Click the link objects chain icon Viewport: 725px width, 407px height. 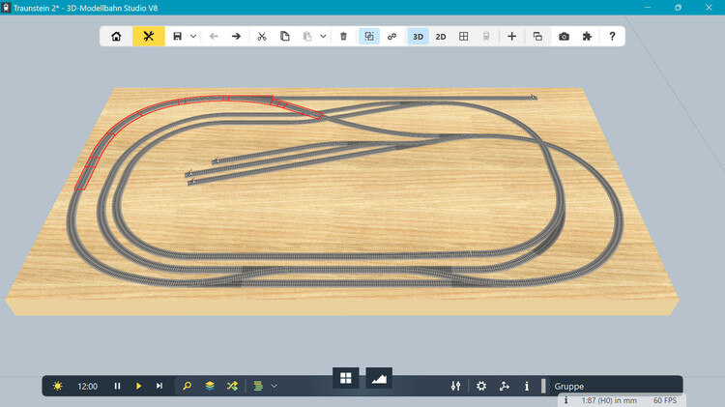391,36
